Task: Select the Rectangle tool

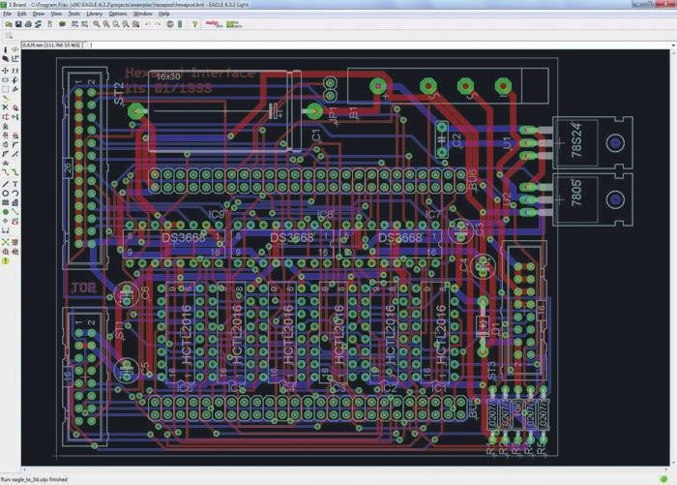Action: (6, 202)
